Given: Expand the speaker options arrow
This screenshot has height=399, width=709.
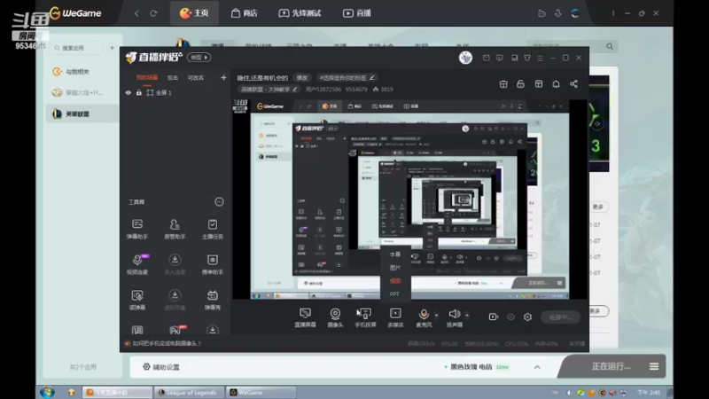Looking at the screenshot, I should 467,315.
